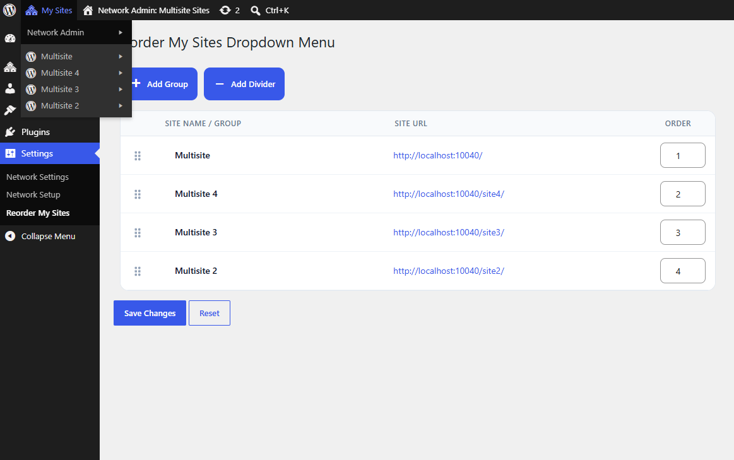
Task: Expand the Network Admin submenu
Action: pos(76,32)
